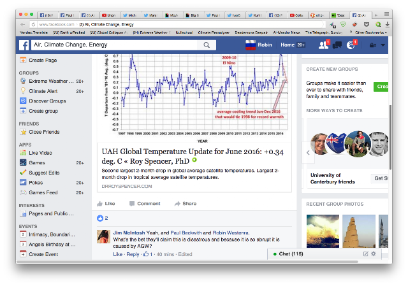Share the post

coord(186,204)
